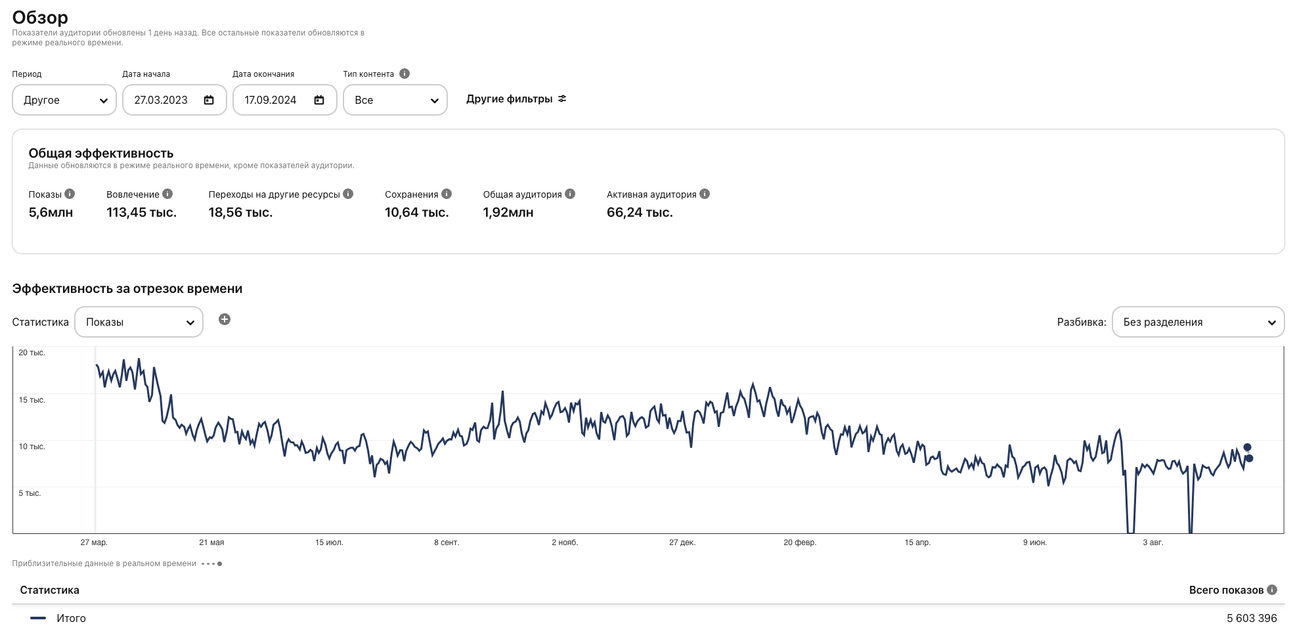Open Другие фильтры
1295x641 pixels.
(x=516, y=99)
